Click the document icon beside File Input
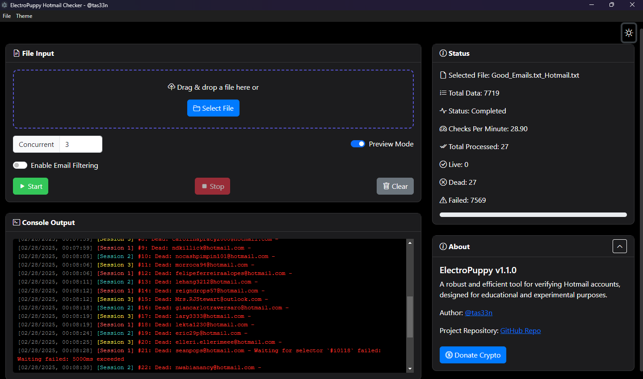 (17, 53)
